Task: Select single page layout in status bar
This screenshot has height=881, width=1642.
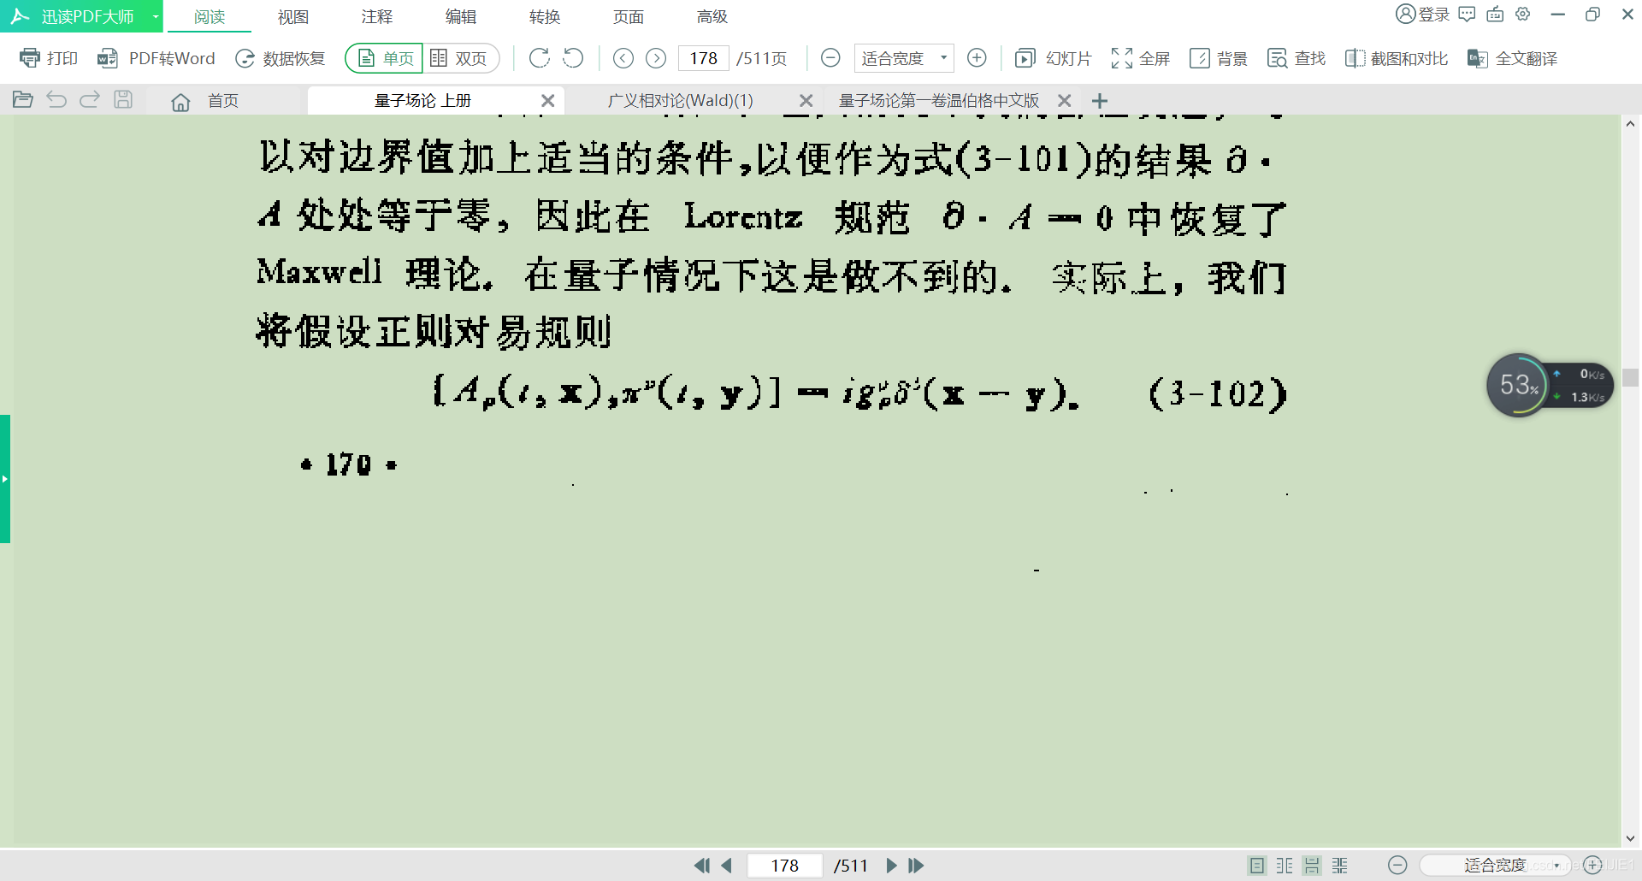Action: tap(1257, 866)
